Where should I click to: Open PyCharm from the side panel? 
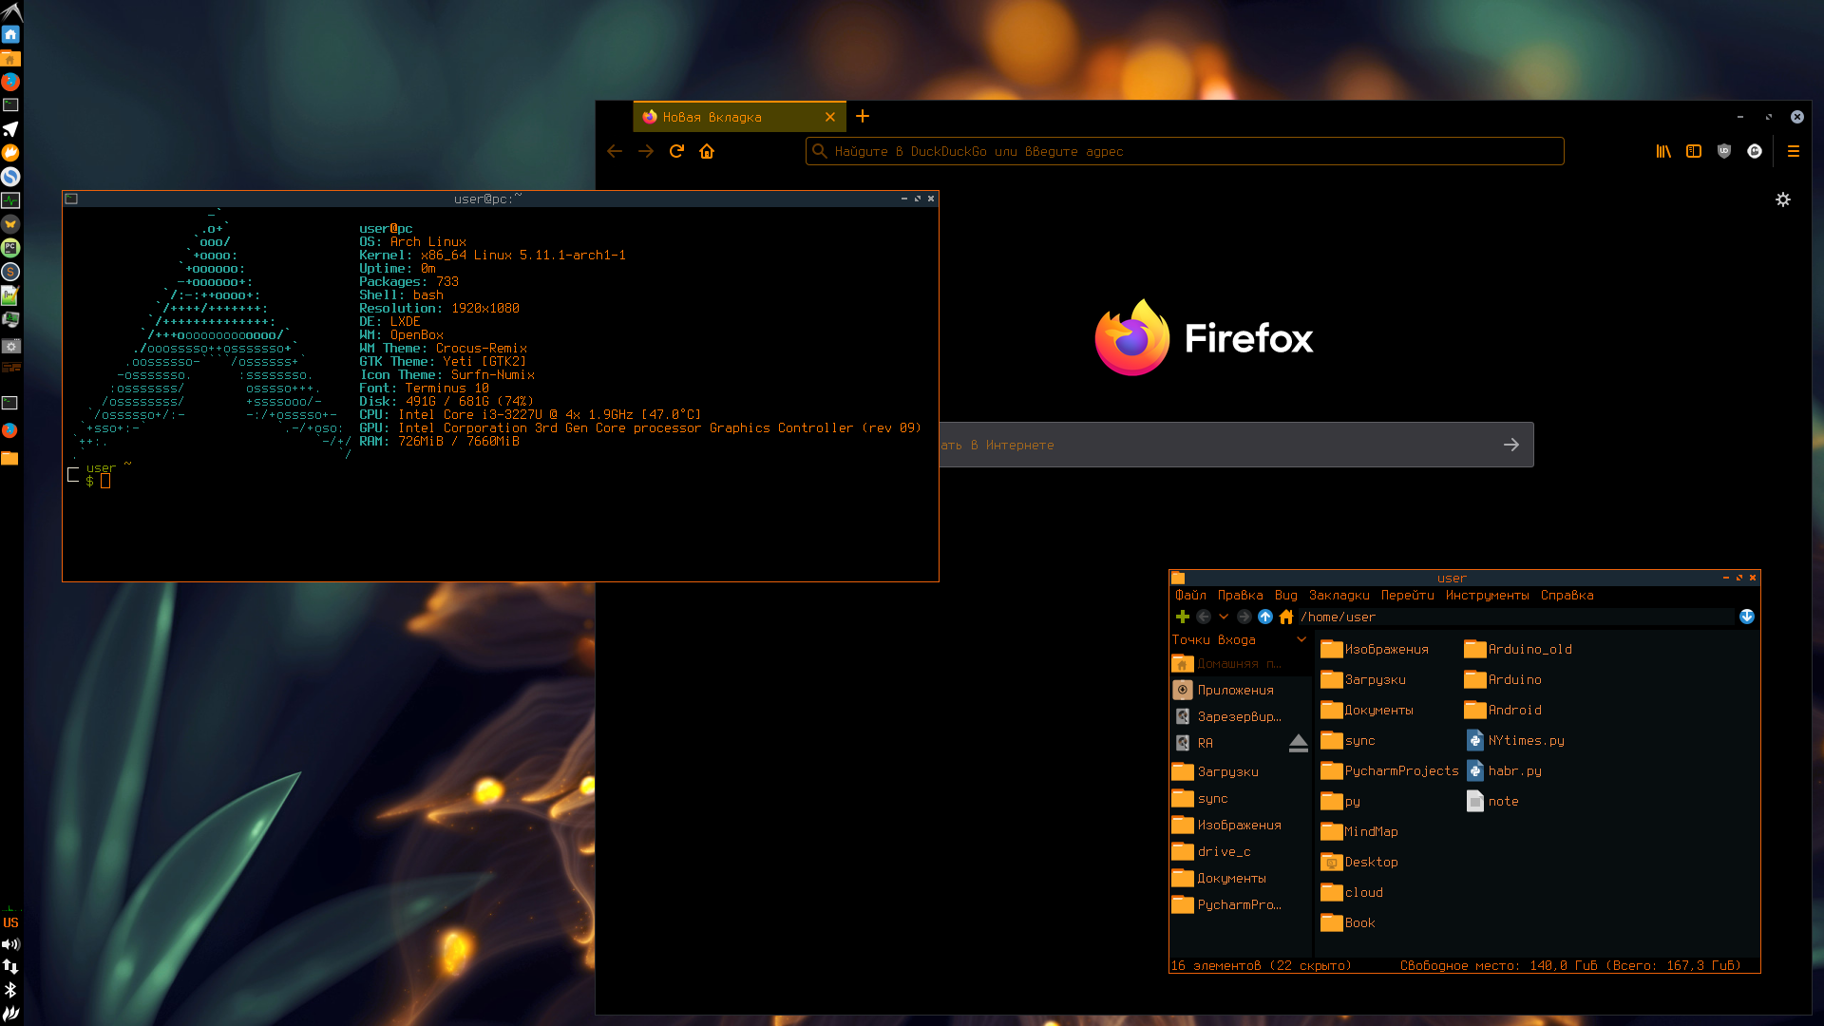click(10, 248)
